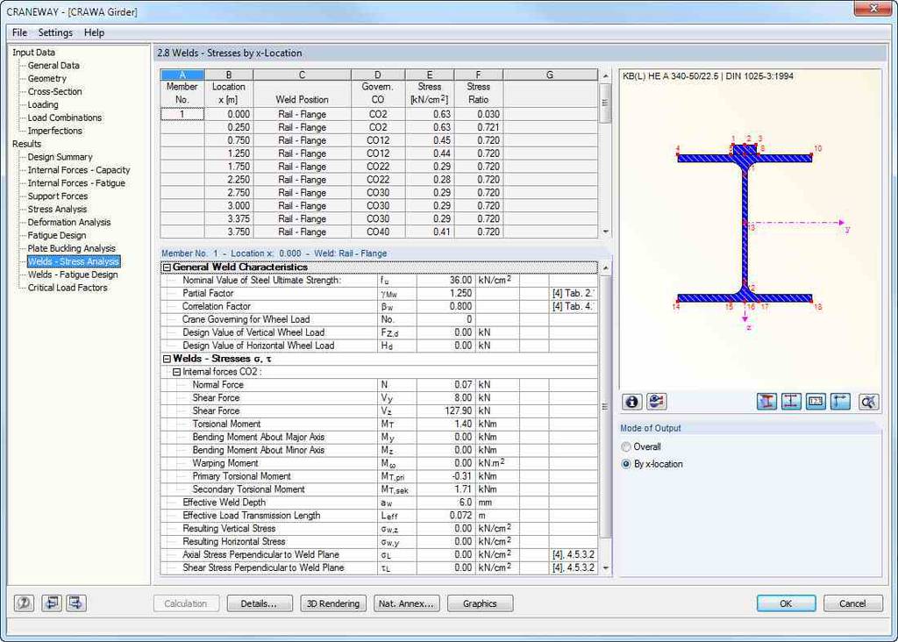This screenshot has height=642, width=898.
Task: Select Support Forces in navigator
Action: click(x=58, y=196)
